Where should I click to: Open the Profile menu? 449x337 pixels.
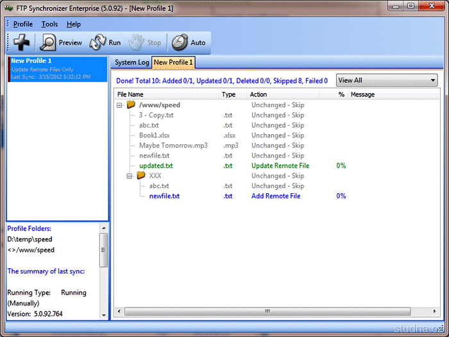point(23,24)
